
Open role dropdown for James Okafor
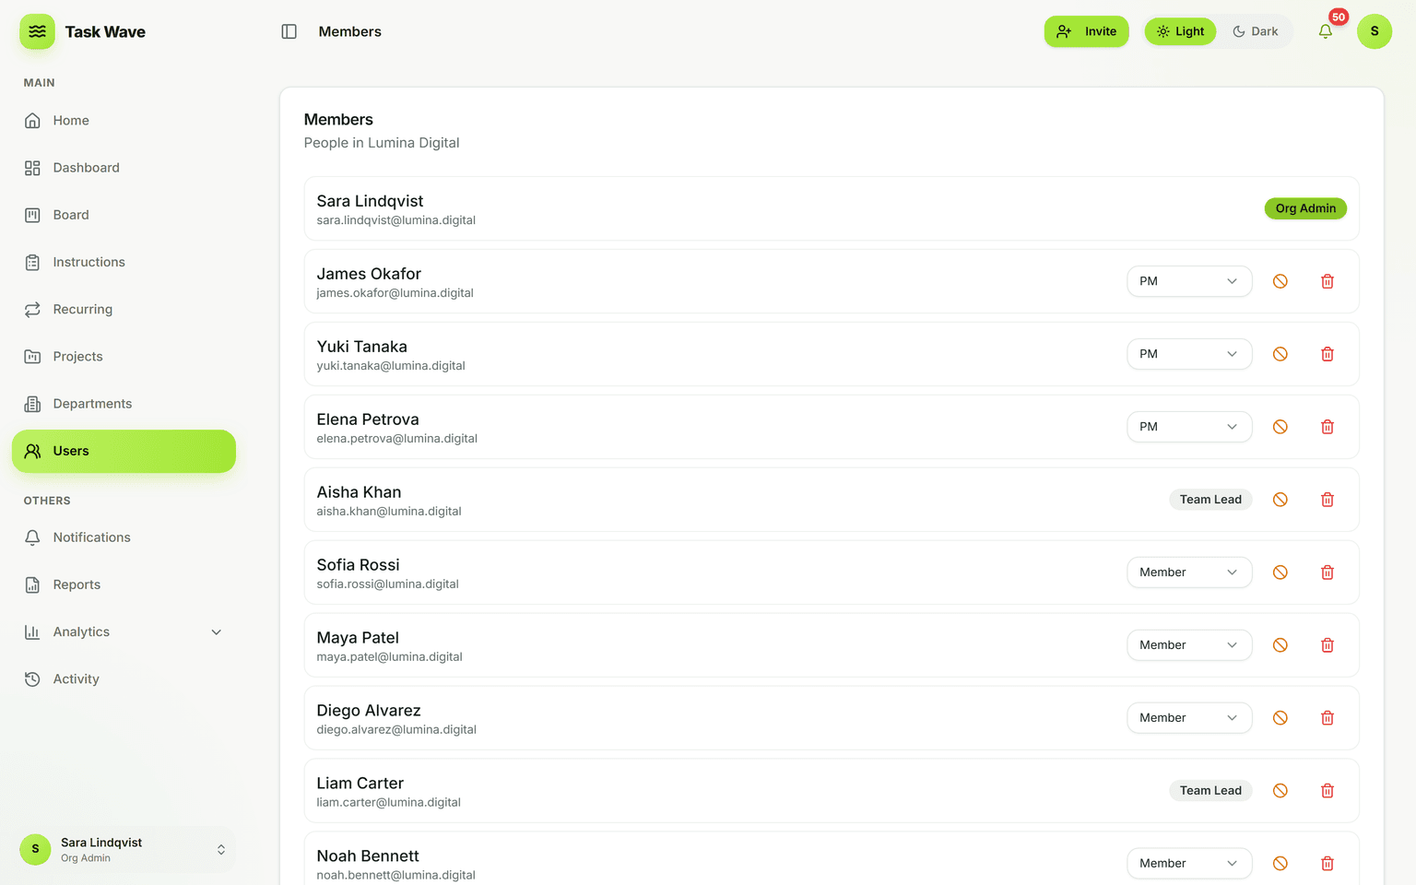coord(1189,281)
